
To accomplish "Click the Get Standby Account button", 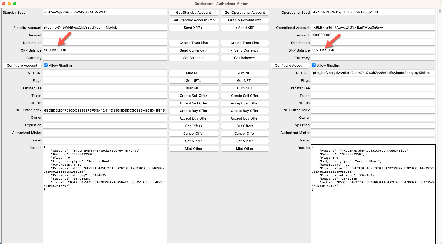I will [194, 12].
